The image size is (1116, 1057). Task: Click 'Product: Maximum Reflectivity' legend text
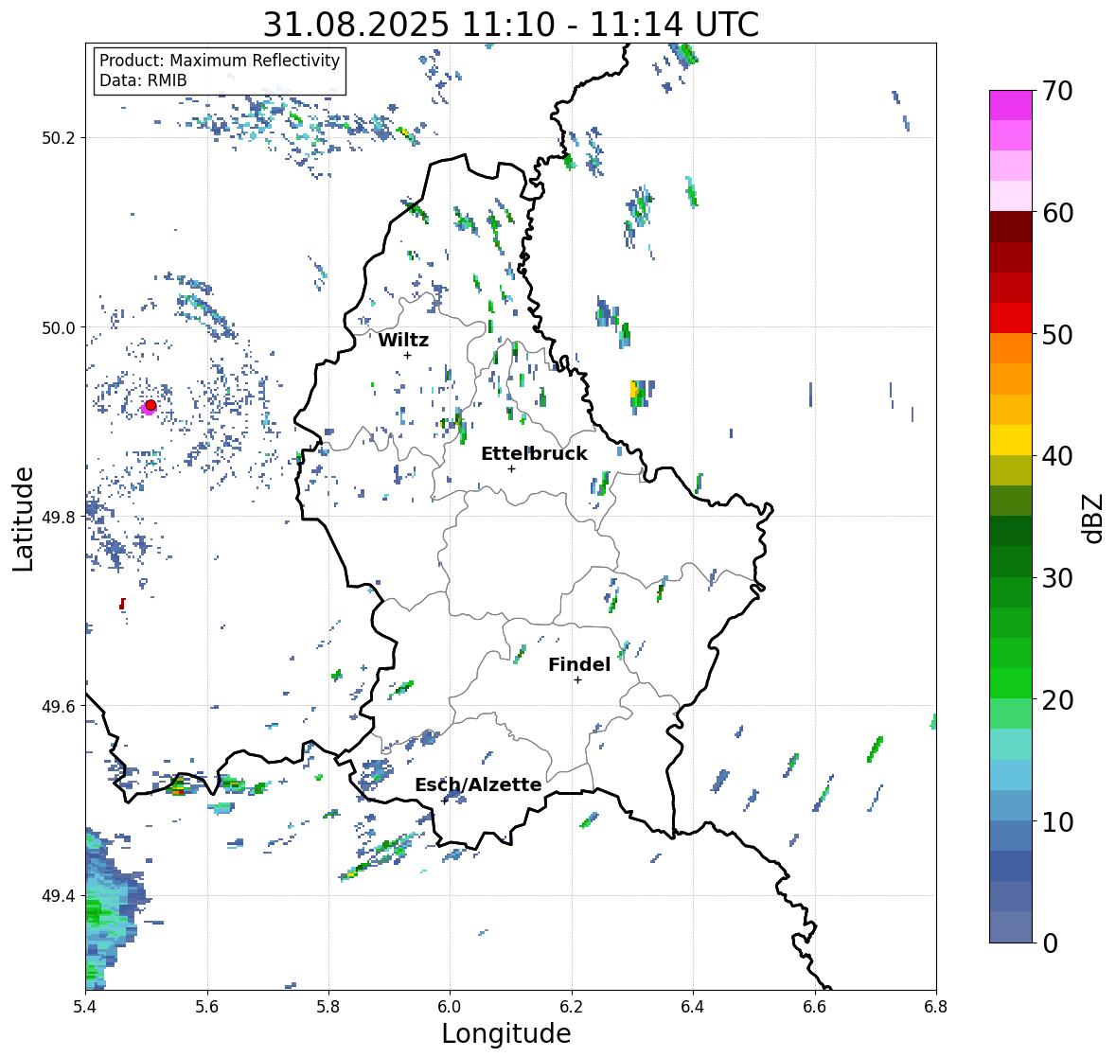(220, 61)
